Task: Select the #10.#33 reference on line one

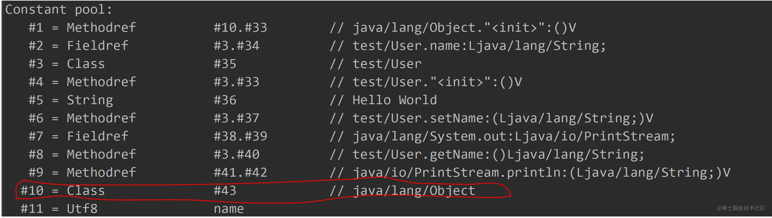Action: click(x=240, y=28)
